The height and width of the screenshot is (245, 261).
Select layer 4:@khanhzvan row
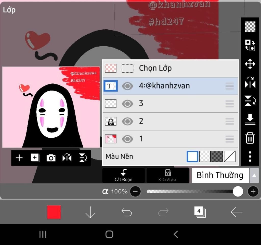[x=170, y=86]
